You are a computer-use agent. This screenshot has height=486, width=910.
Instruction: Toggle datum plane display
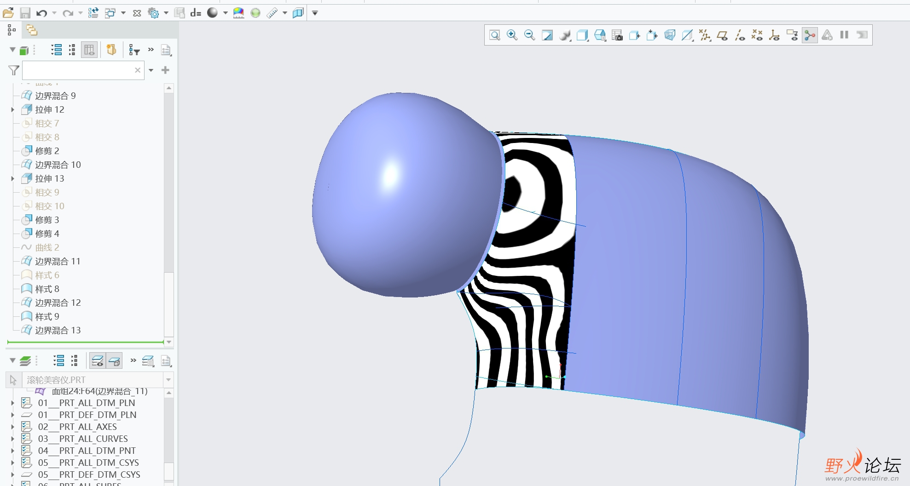tap(722, 35)
